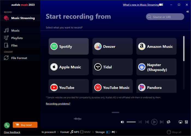Image resolution: width=191 pixels, height=136 pixels.
Task: Expand the chevron after PC storage
Action: click(x=117, y=132)
